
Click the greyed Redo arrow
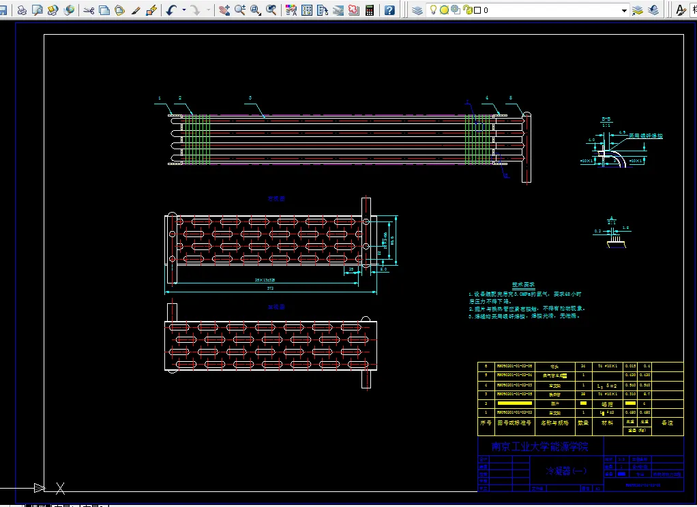click(196, 10)
